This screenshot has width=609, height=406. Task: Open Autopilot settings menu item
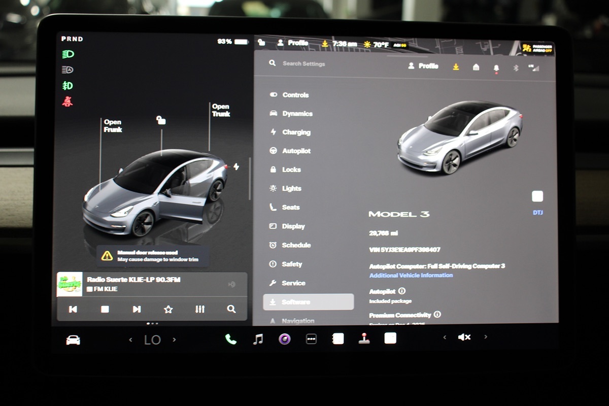tap(296, 151)
